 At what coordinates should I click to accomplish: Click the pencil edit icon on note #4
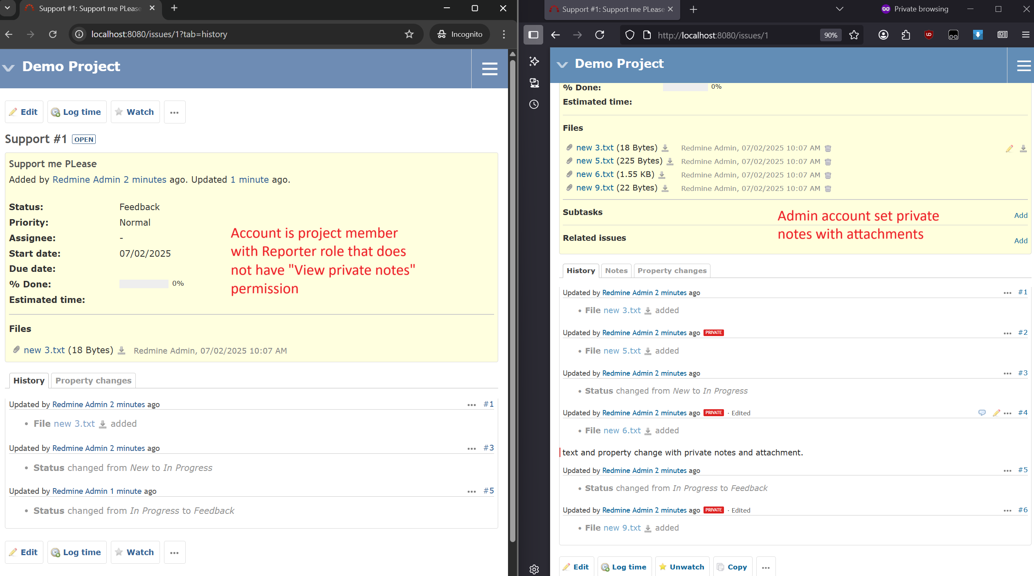[996, 413]
